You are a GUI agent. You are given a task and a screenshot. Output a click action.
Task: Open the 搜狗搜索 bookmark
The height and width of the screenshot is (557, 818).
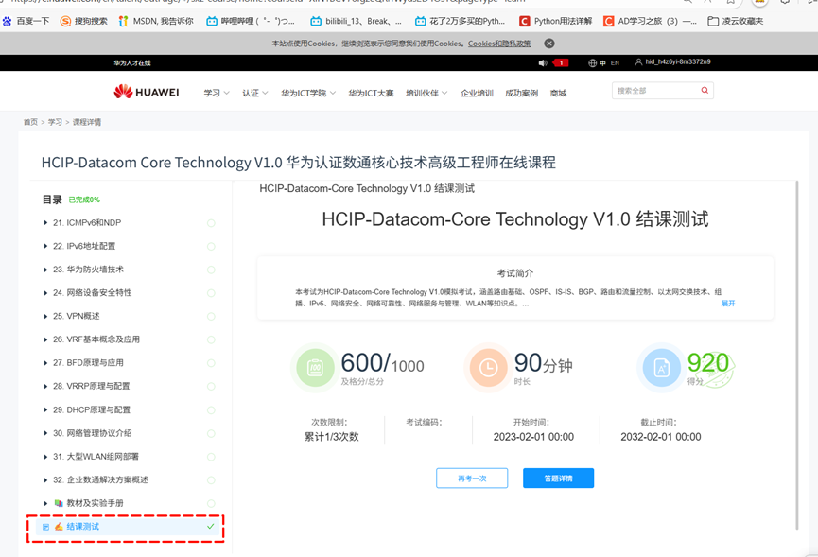pyautogui.click(x=84, y=22)
